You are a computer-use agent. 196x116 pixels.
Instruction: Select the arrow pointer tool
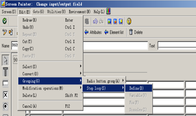(x=5, y=60)
